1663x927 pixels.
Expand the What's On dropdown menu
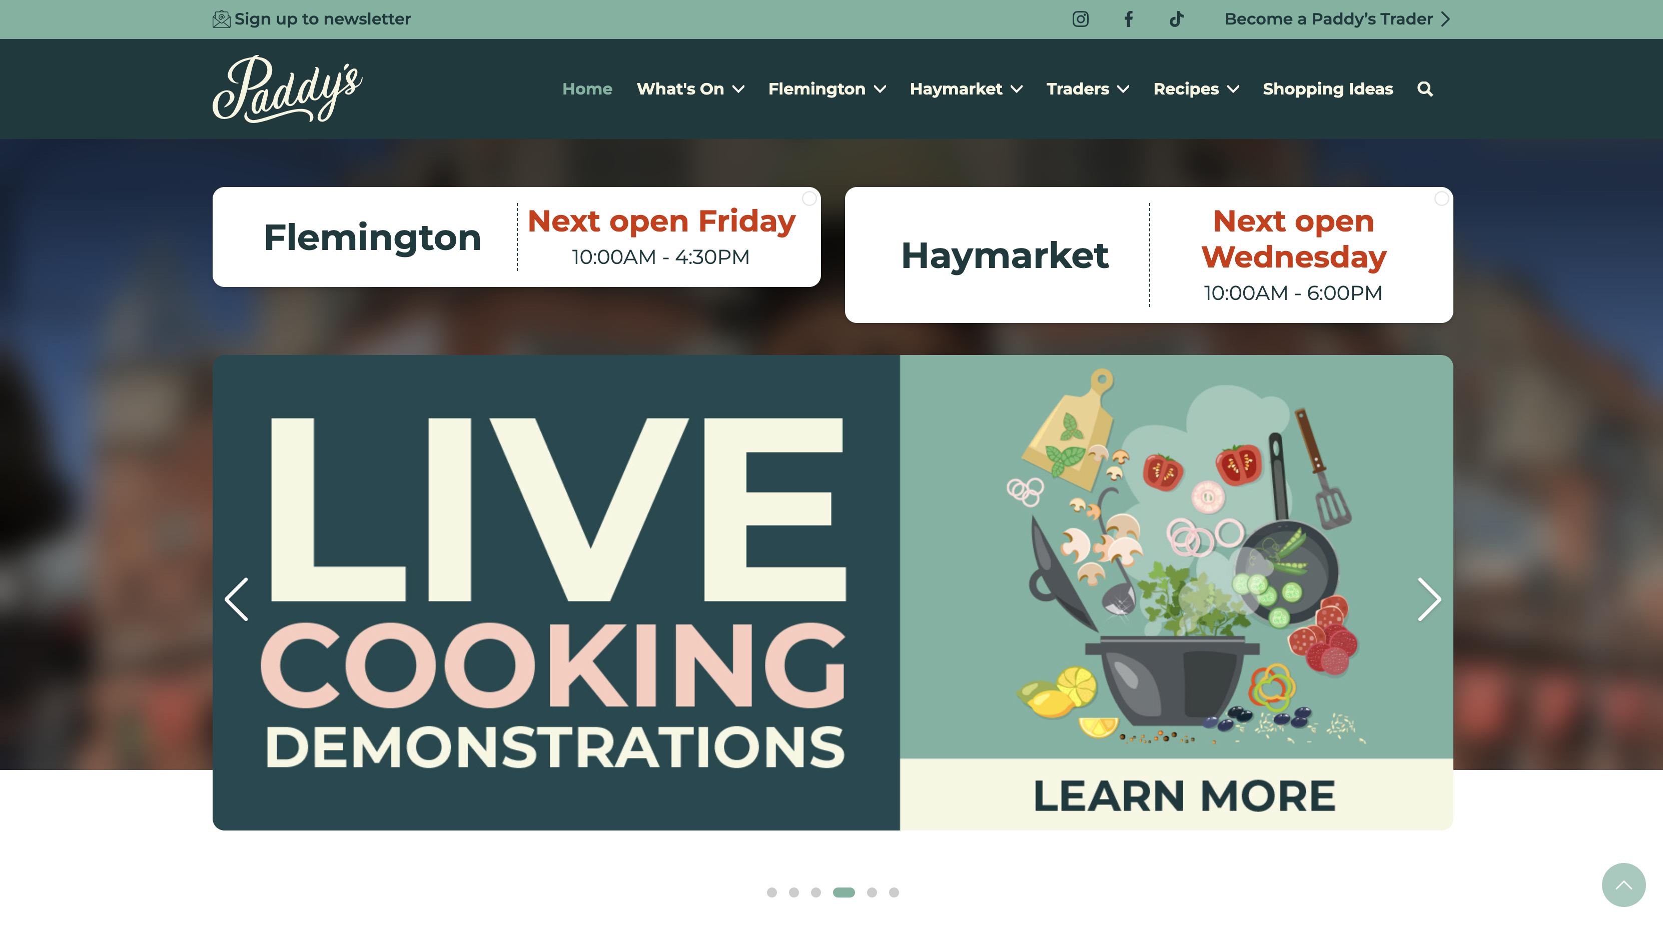click(x=690, y=88)
